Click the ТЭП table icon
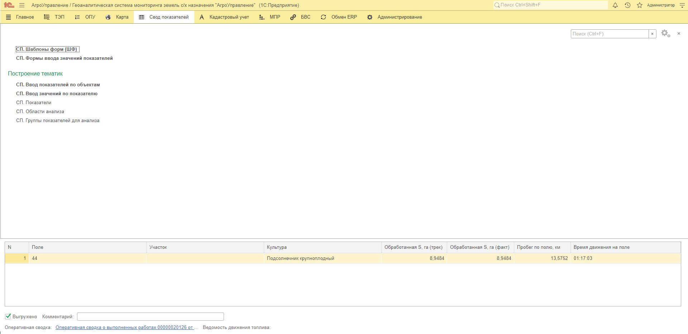The height and width of the screenshot is (334, 688). coord(47,17)
